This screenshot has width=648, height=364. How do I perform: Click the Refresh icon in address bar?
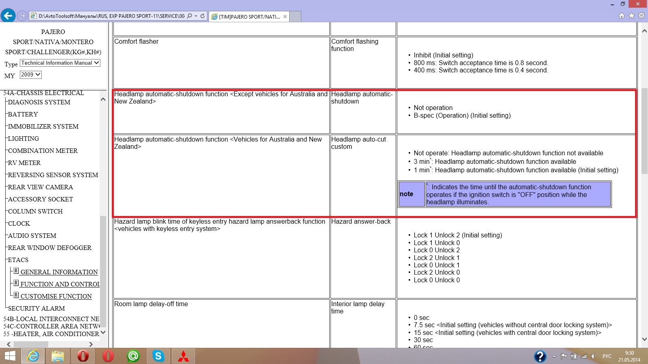point(202,16)
